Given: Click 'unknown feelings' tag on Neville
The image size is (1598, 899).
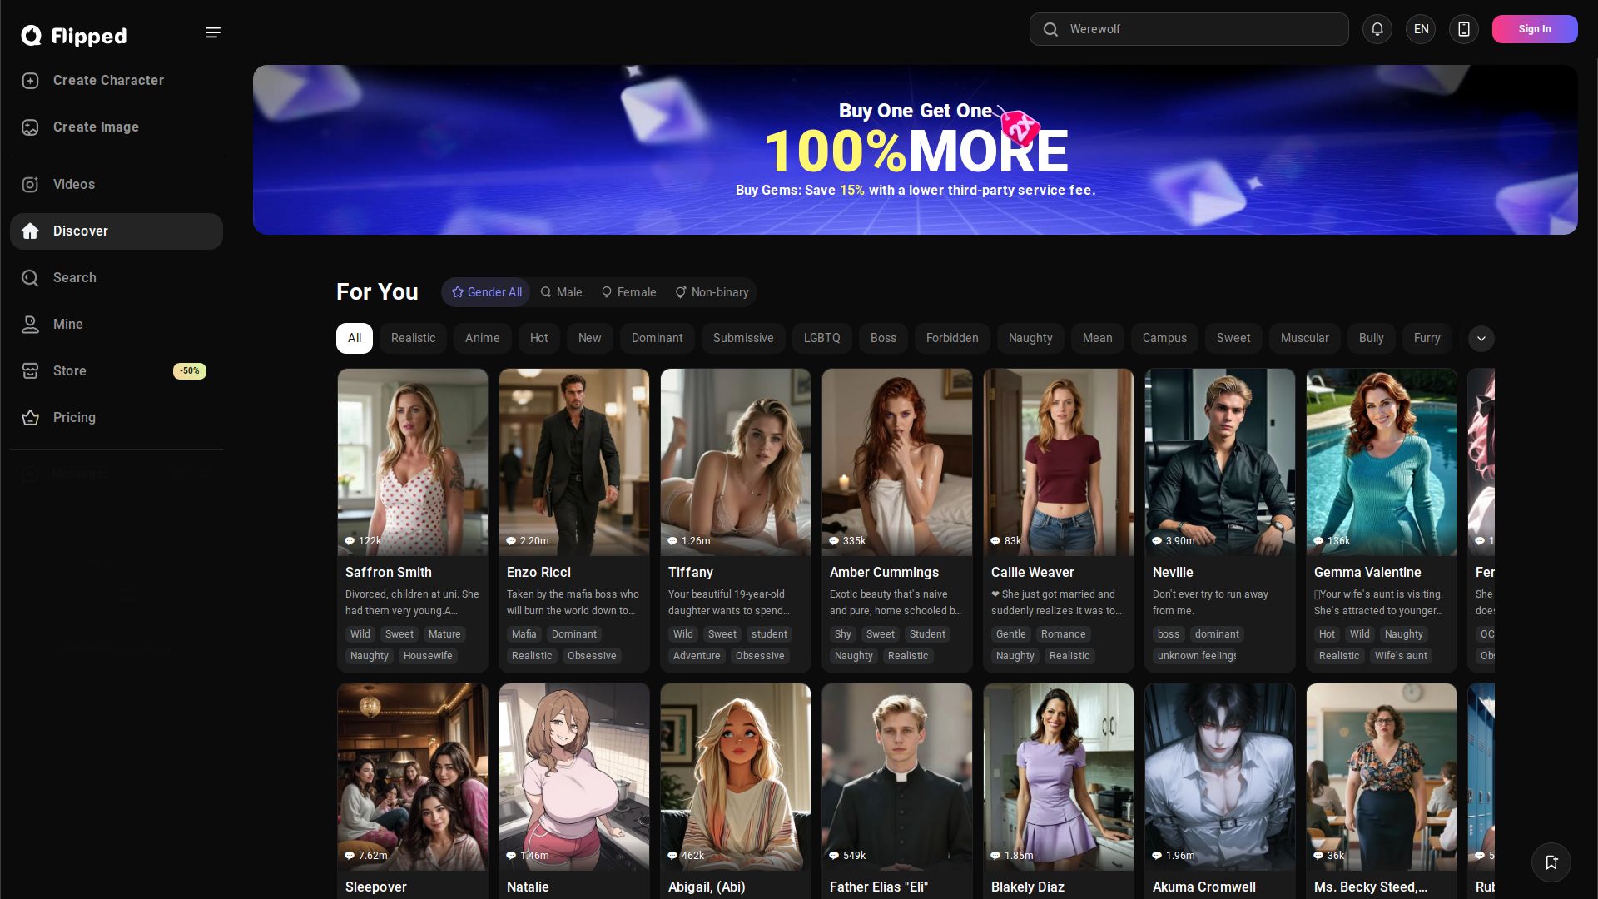Looking at the screenshot, I should 1197,656.
